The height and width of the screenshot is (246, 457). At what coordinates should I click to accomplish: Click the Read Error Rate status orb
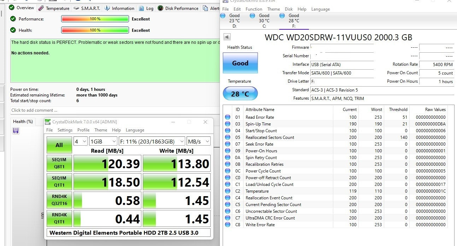pos(228,117)
